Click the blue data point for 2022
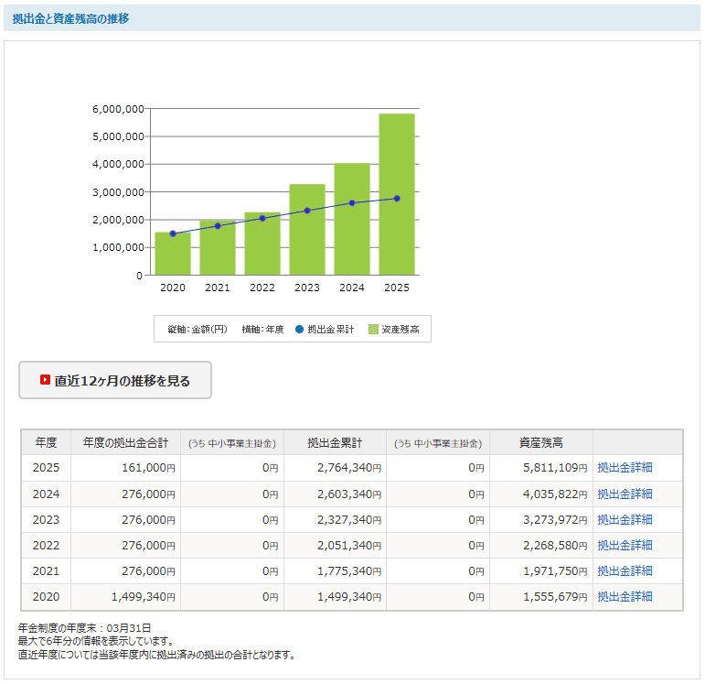Viewport: 705px width, 684px height. pos(262,218)
